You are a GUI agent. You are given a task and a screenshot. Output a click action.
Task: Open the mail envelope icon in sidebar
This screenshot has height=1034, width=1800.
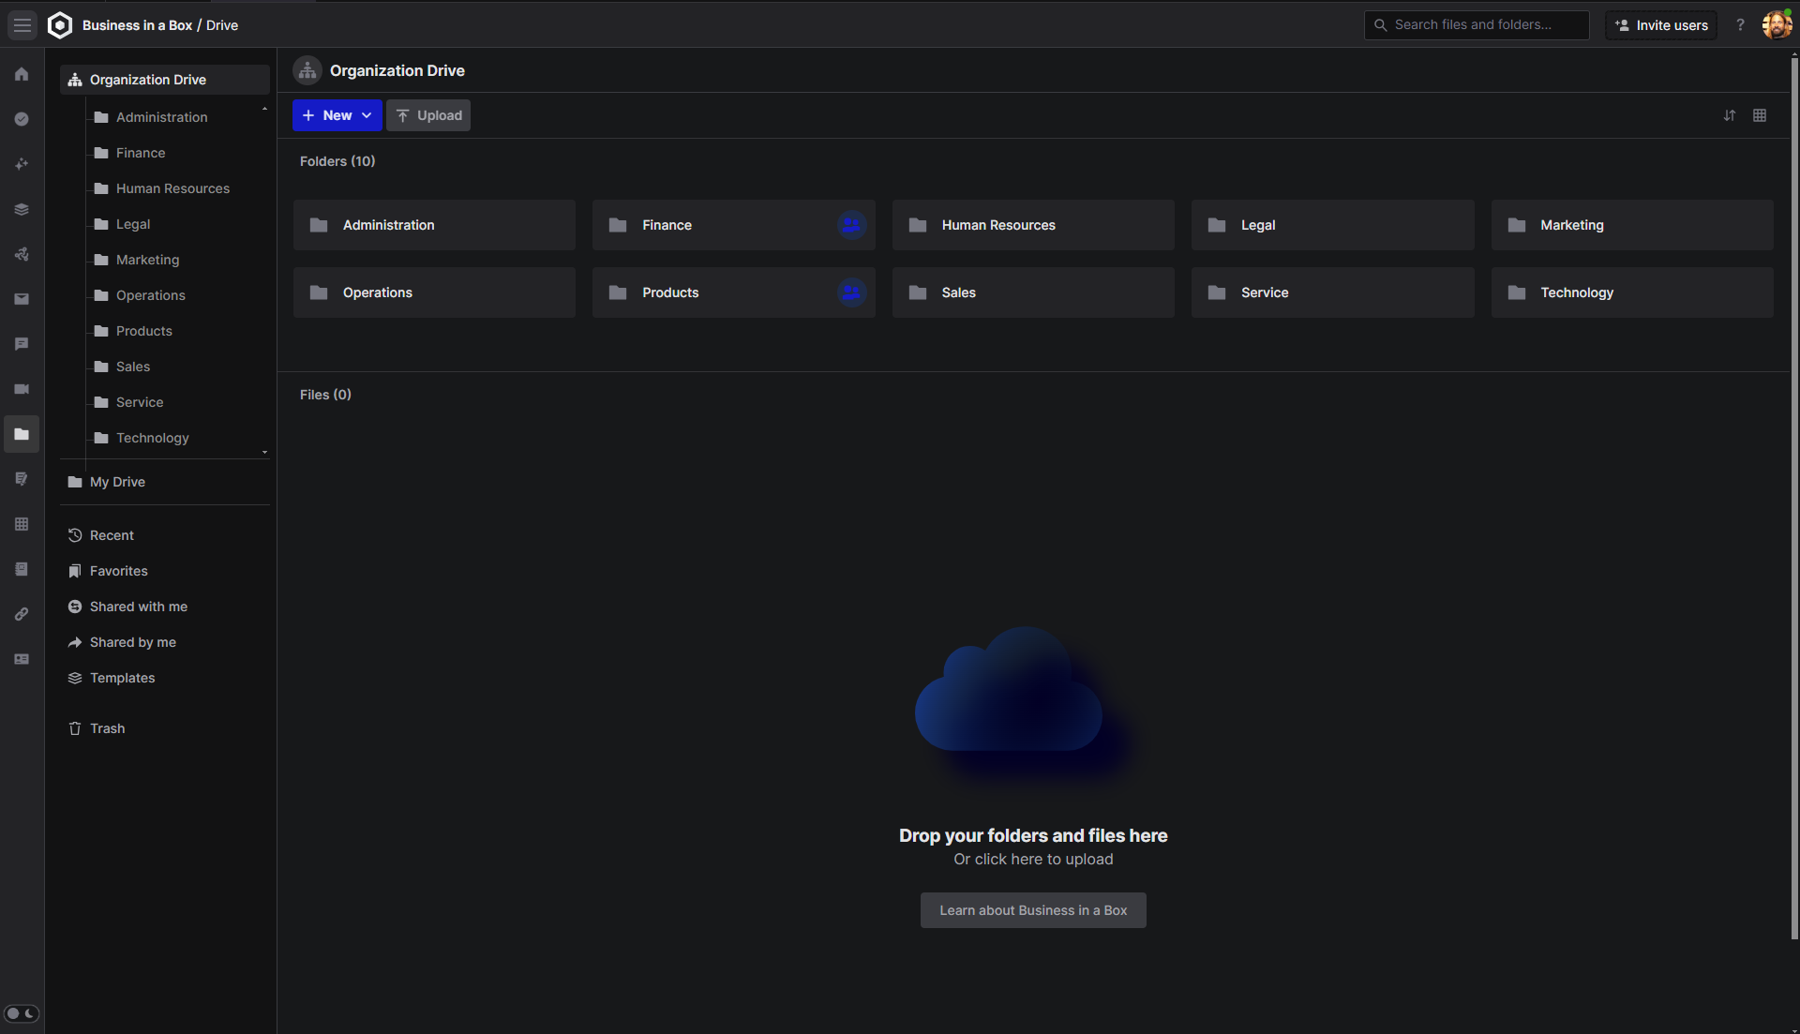point(22,299)
